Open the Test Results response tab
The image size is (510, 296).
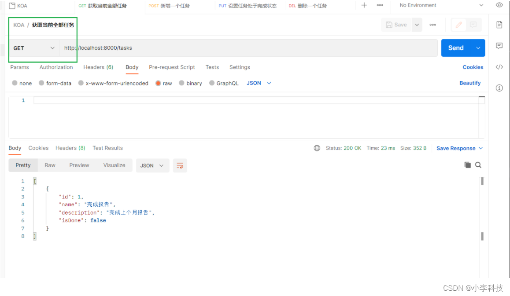tap(107, 148)
